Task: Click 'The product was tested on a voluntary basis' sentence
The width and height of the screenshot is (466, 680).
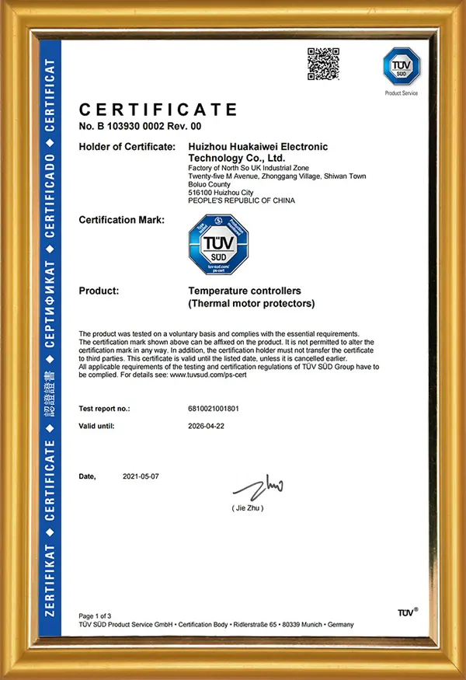Action: pos(219,334)
